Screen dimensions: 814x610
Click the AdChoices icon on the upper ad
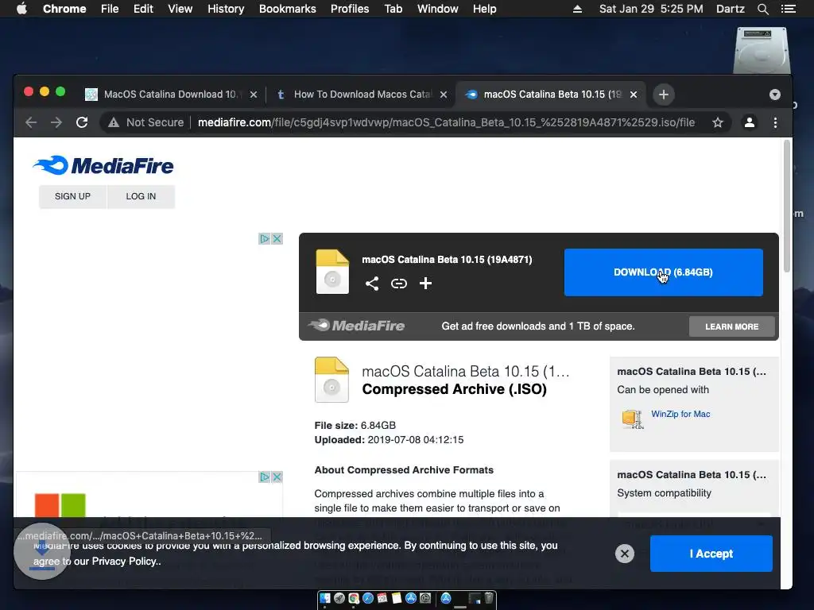click(264, 238)
